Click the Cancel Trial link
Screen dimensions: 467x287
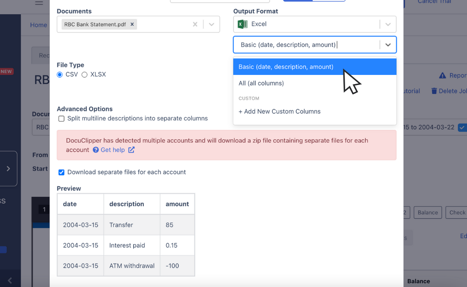tap(434, 2)
